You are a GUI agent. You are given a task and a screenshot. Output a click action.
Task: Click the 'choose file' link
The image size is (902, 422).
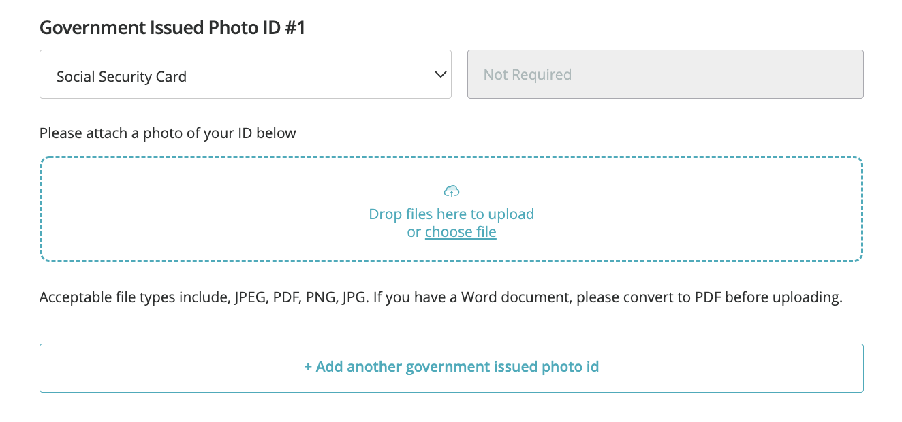[461, 232]
